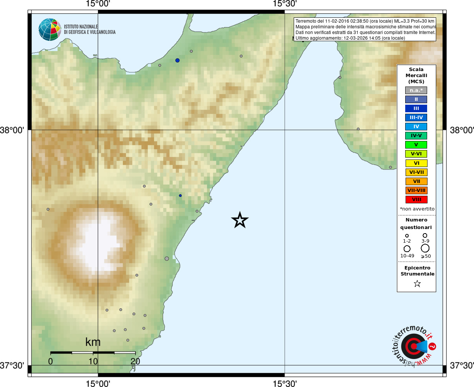The width and height of the screenshot is (474, 387).
Task: Click the IV-V legend swatch
Action: [416, 136]
